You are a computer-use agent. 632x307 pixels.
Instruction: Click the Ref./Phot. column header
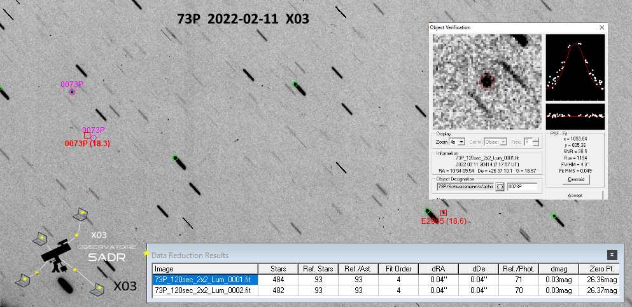[518, 269]
